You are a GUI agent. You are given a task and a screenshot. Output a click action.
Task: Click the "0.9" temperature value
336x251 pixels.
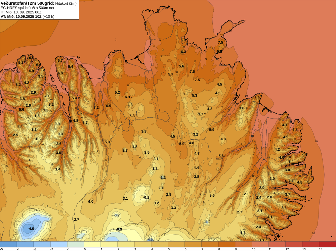57,124
